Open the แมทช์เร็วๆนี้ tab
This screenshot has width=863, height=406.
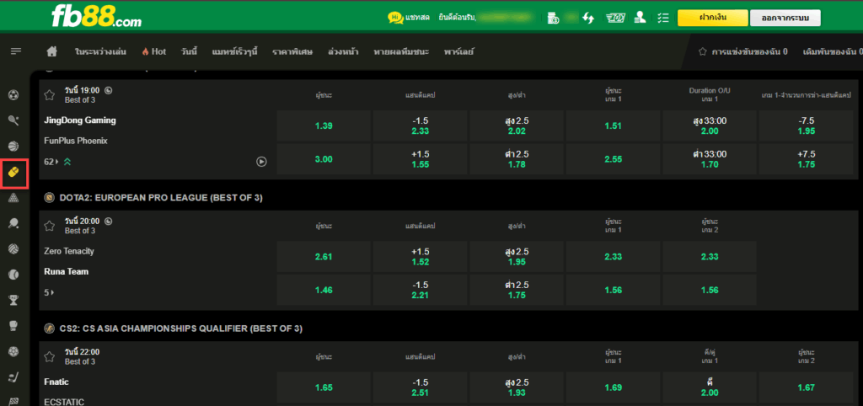click(234, 51)
